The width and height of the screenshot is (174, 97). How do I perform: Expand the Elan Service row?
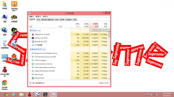(x=30, y=74)
